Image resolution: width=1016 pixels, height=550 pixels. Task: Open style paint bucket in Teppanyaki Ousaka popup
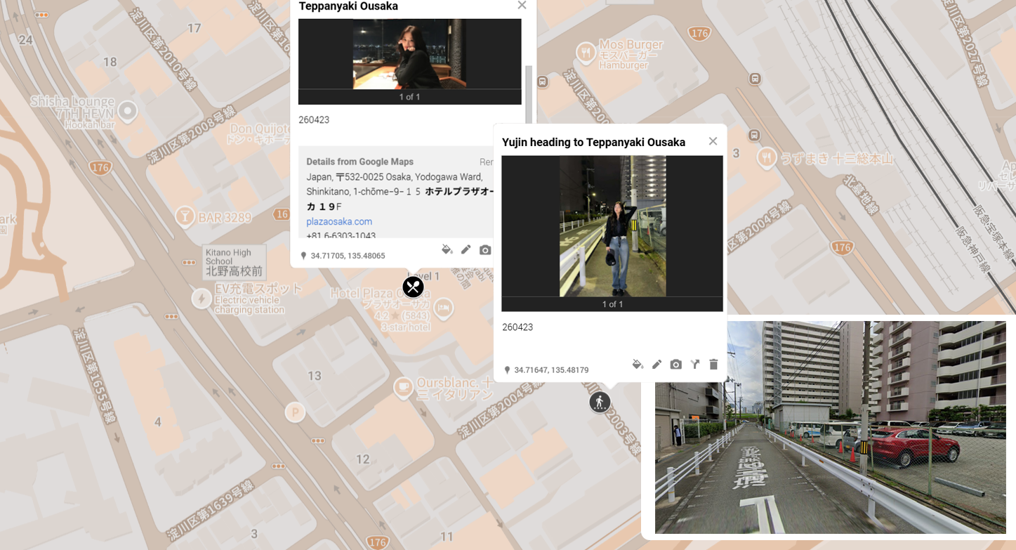(447, 249)
